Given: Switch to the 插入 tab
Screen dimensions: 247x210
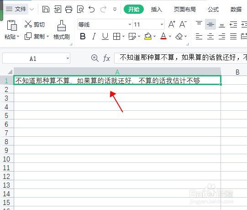Looking at the screenshot, I should coord(156,10).
